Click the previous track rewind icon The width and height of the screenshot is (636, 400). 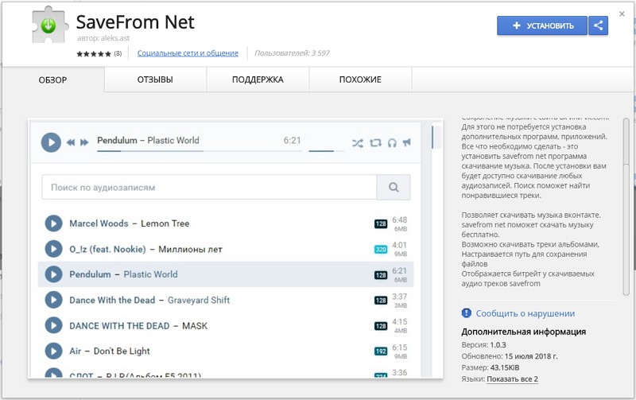[x=71, y=142]
